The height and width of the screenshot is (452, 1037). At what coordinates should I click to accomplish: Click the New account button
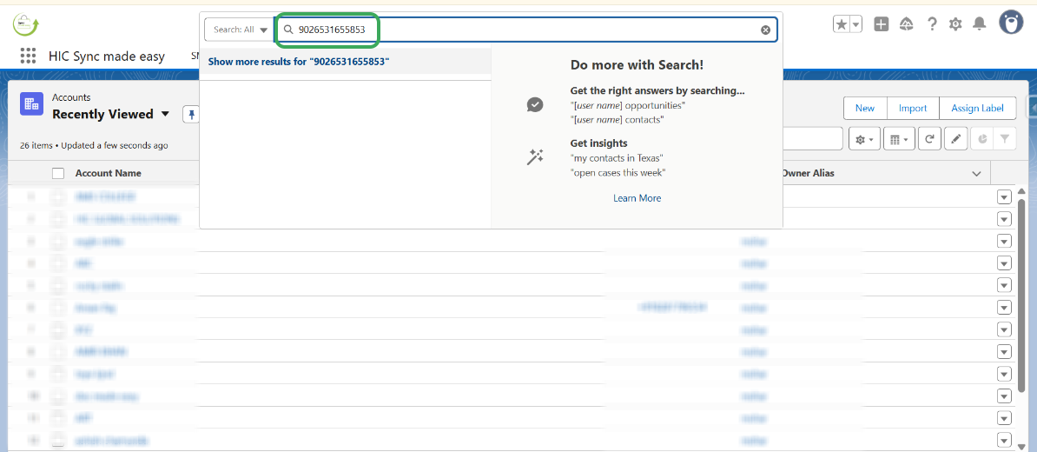coord(864,108)
